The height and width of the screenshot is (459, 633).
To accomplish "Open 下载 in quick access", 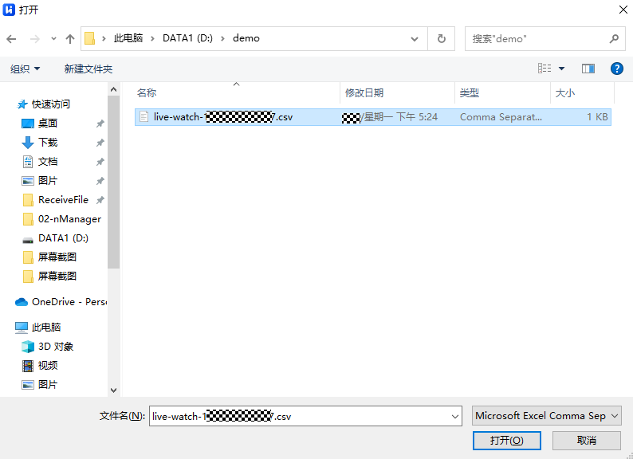I will (48, 143).
